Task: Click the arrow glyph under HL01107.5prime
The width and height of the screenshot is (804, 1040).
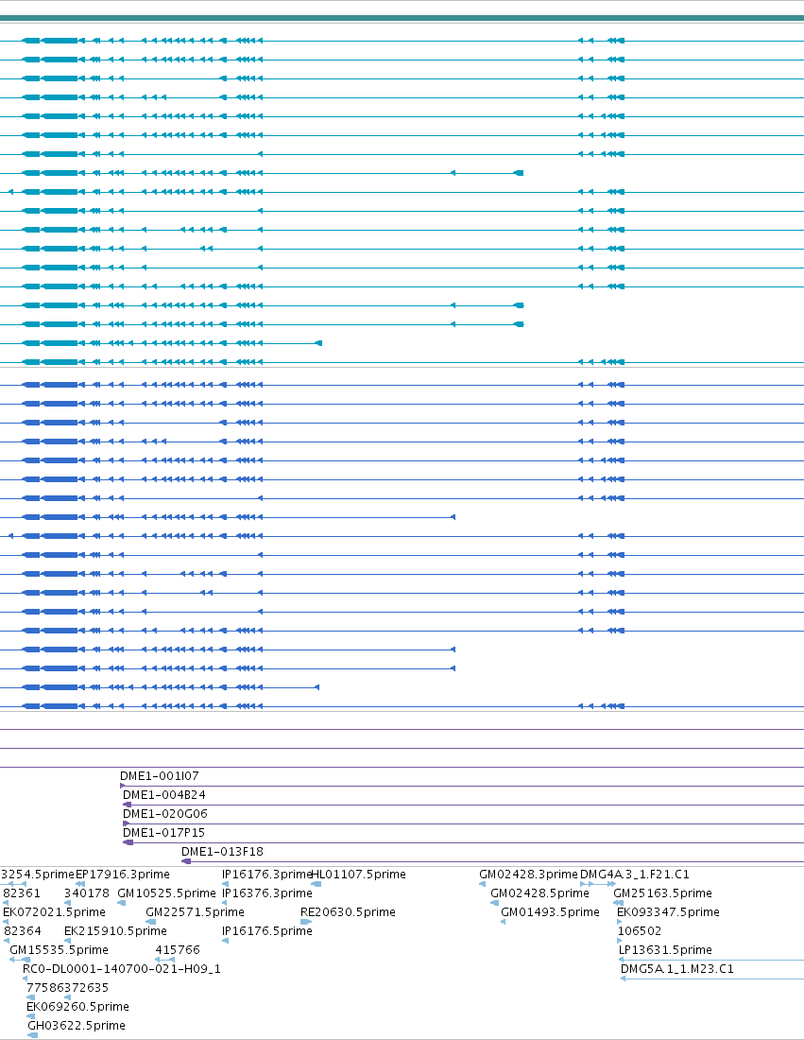Action: 316,883
